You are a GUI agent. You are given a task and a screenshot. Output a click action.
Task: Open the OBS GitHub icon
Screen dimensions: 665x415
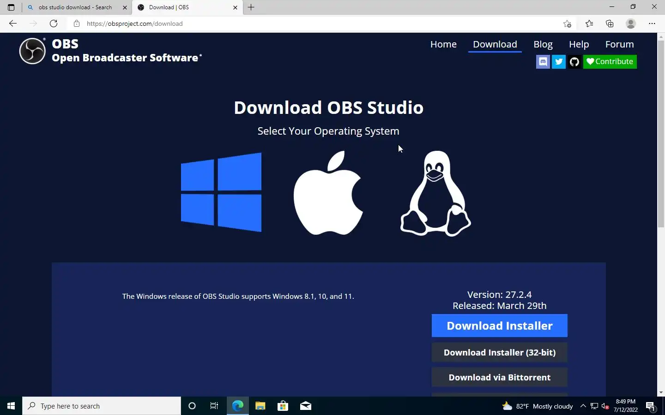point(574,62)
